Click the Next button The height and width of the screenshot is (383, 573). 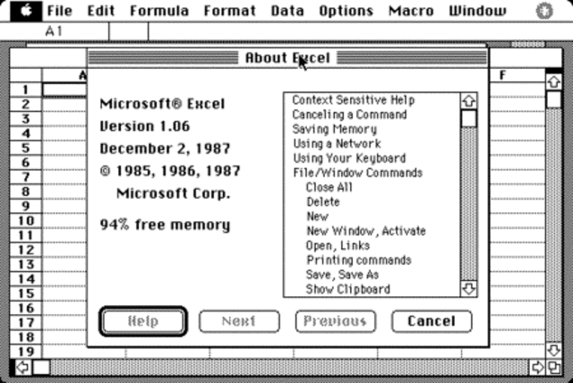point(239,321)
